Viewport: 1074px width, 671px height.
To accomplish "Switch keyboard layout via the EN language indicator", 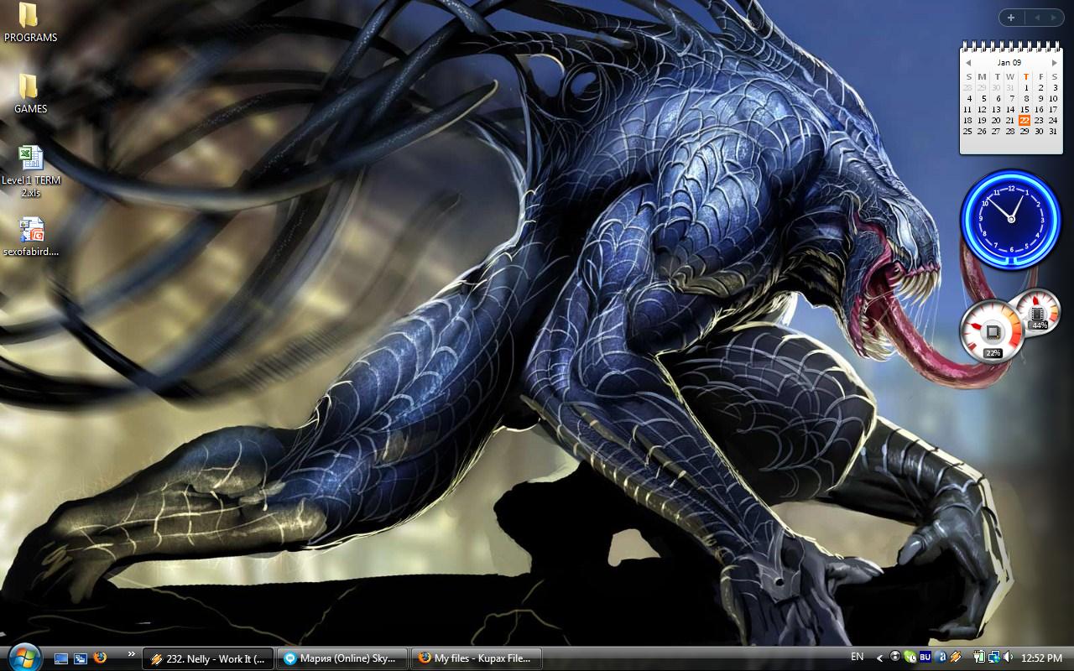I will (858, 658).
